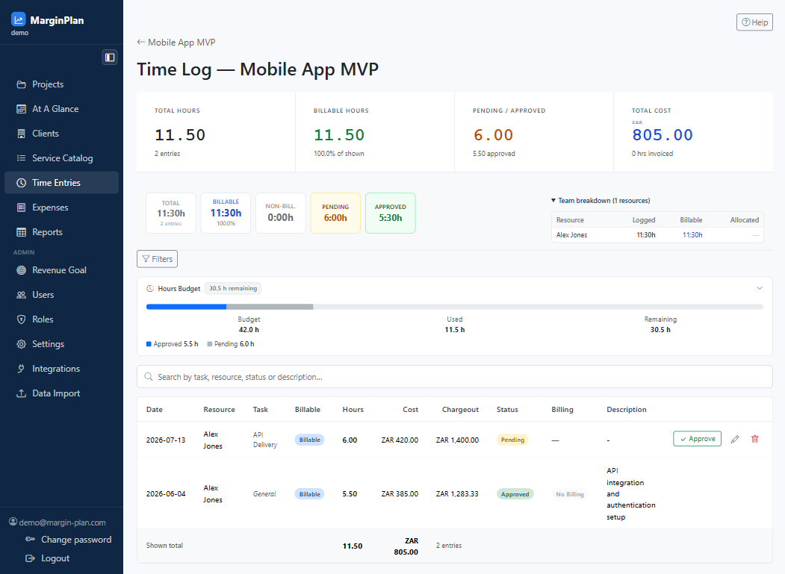This screenshot has height=574, width=785.
Task: Click the Status column header
Action: pos(507,409)
